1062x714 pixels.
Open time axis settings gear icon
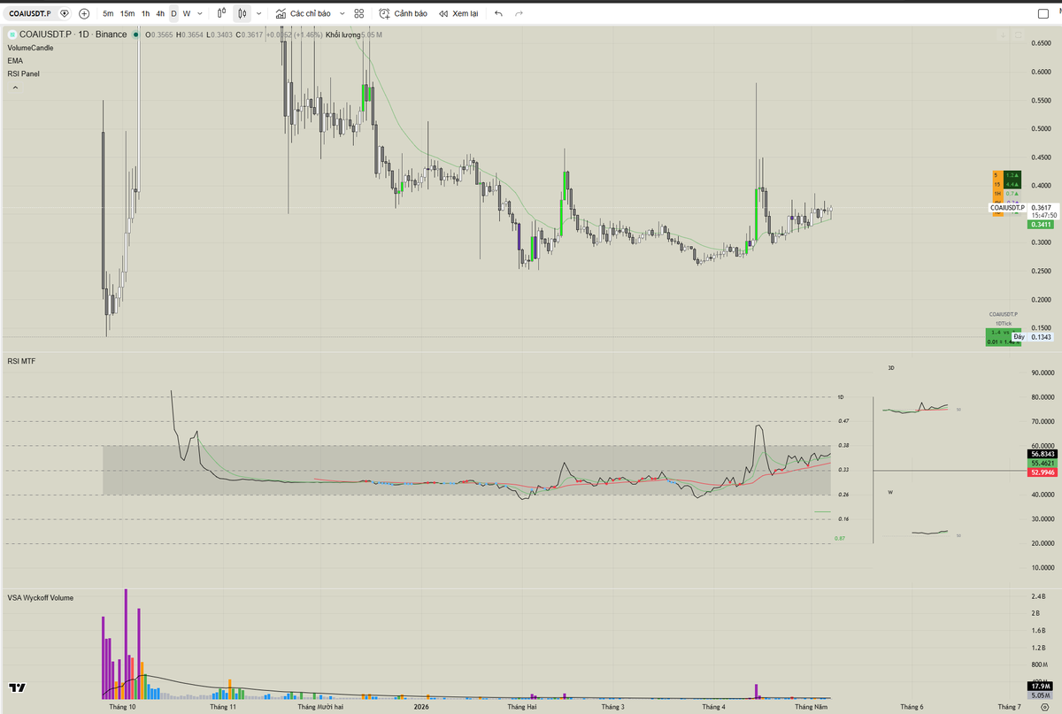point(1044,707)
